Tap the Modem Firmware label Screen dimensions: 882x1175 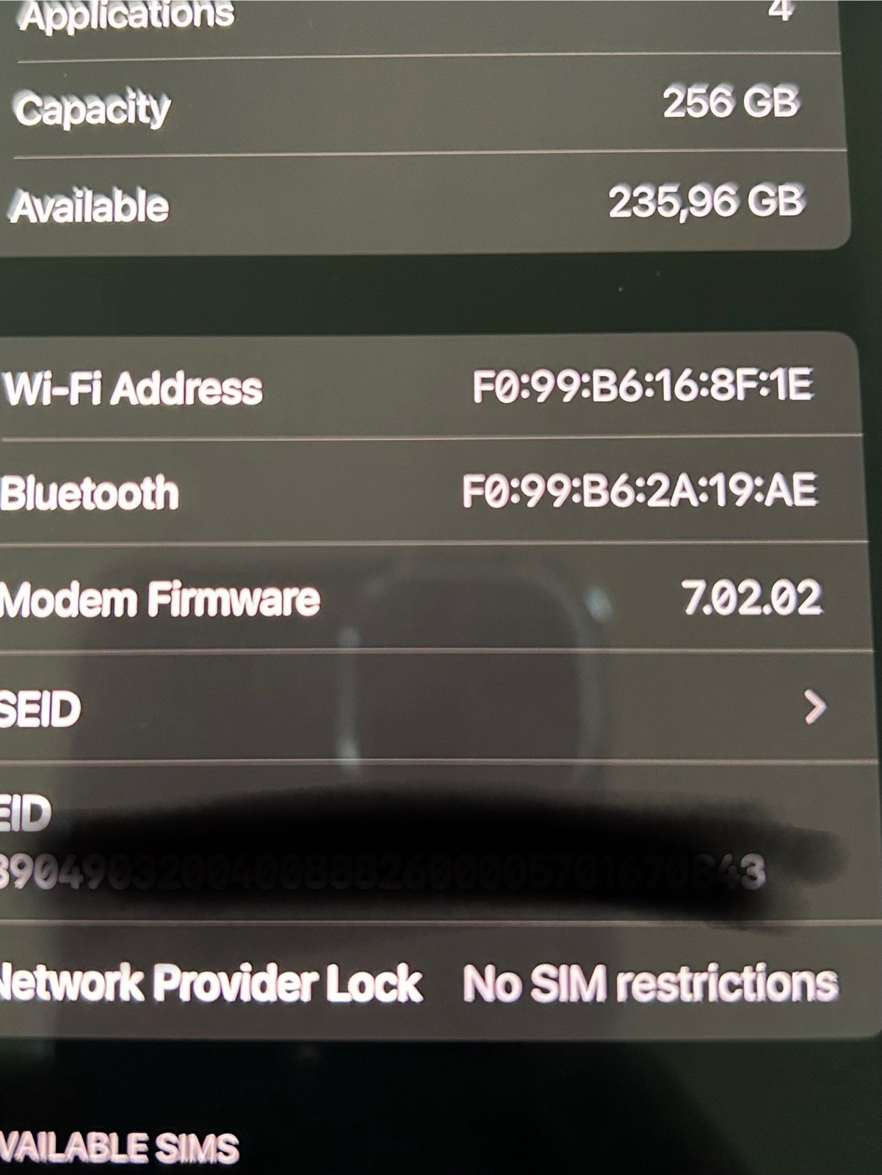pos(160,599)
